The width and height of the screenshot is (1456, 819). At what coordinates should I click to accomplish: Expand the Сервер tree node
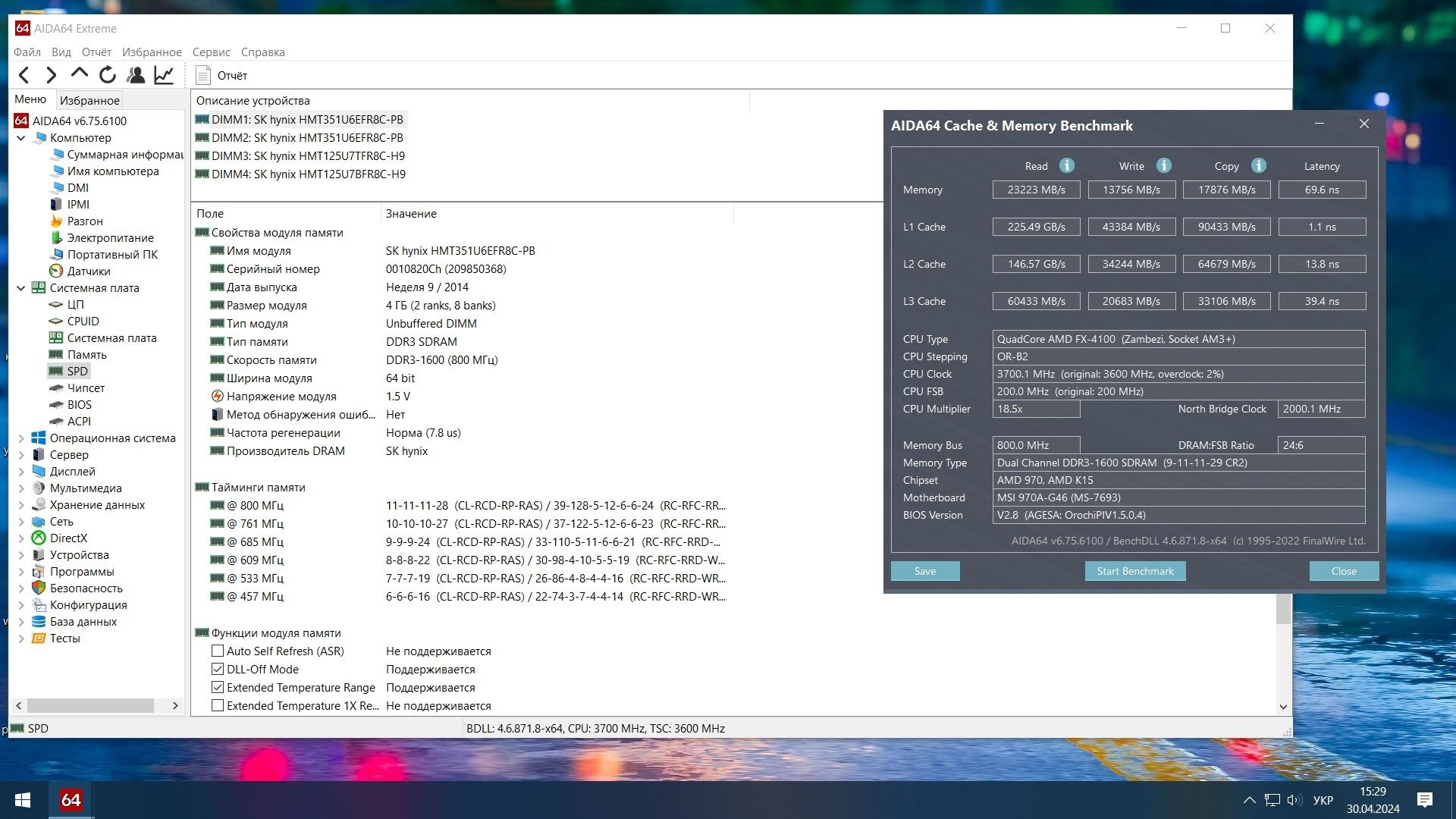click(21, 455)
